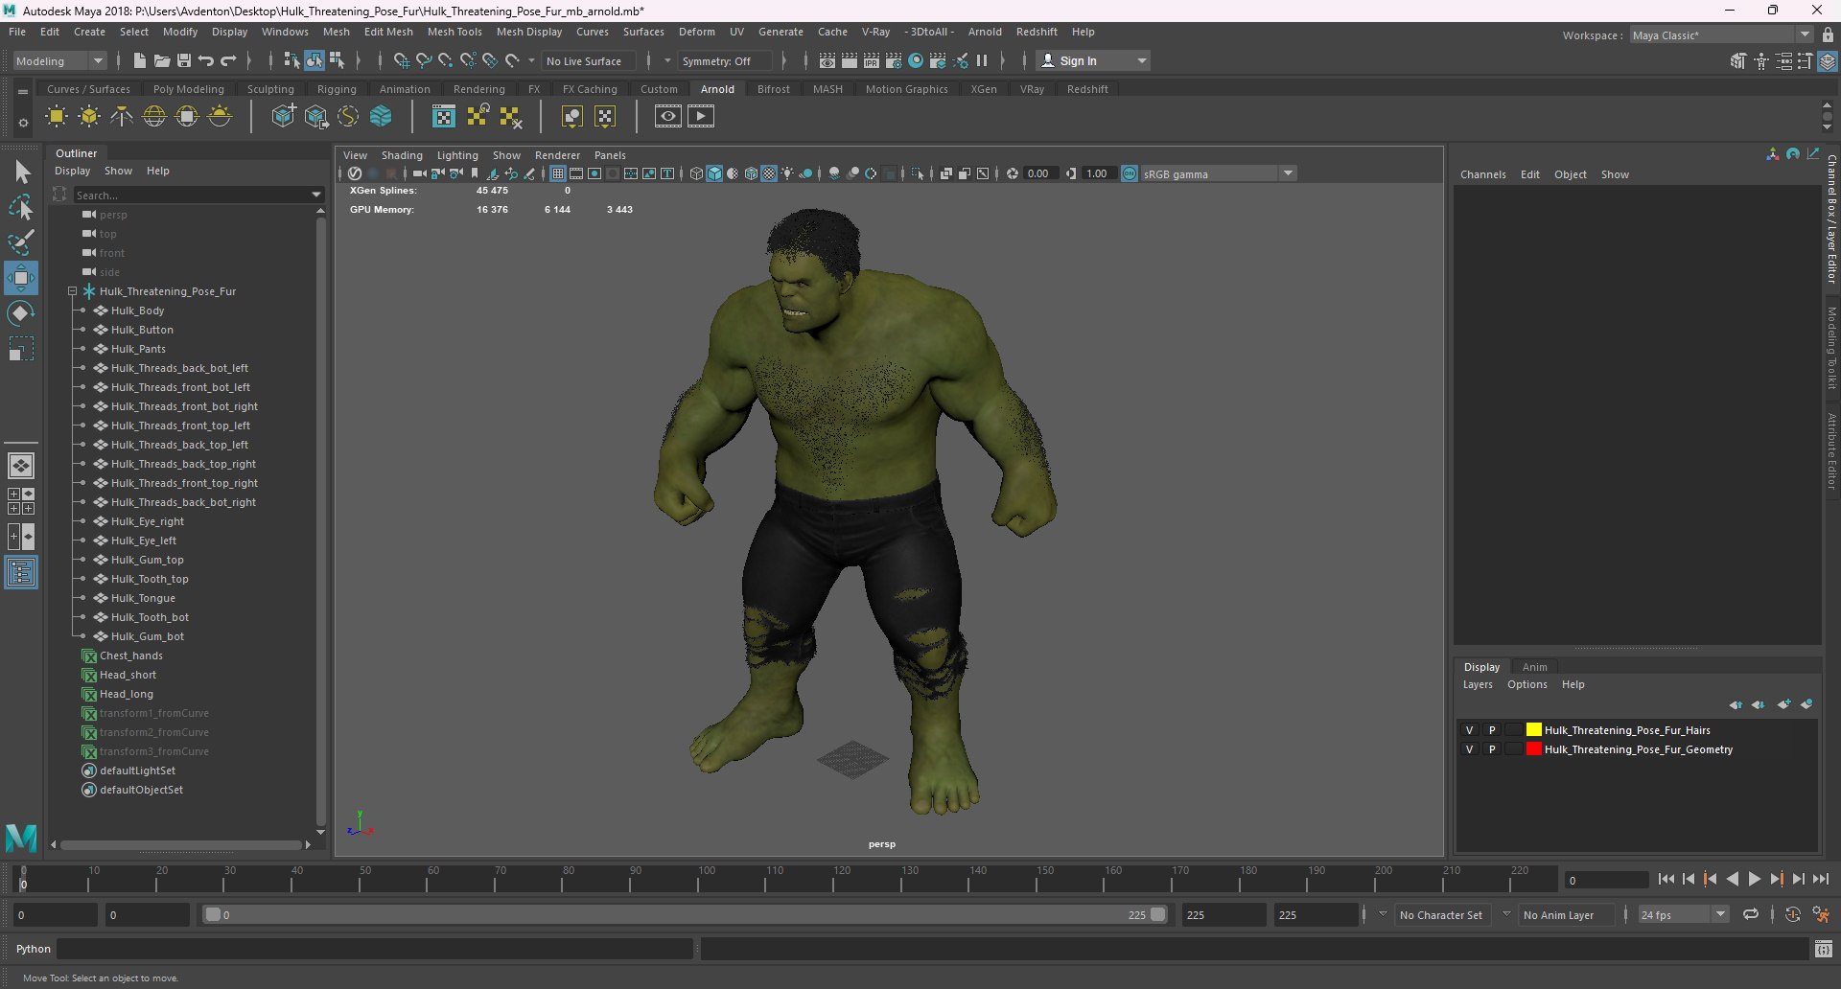The height and width of the screenshot is (989, 1841).
Task: Open the viewport Renderer menu
Action: (557, 155)
